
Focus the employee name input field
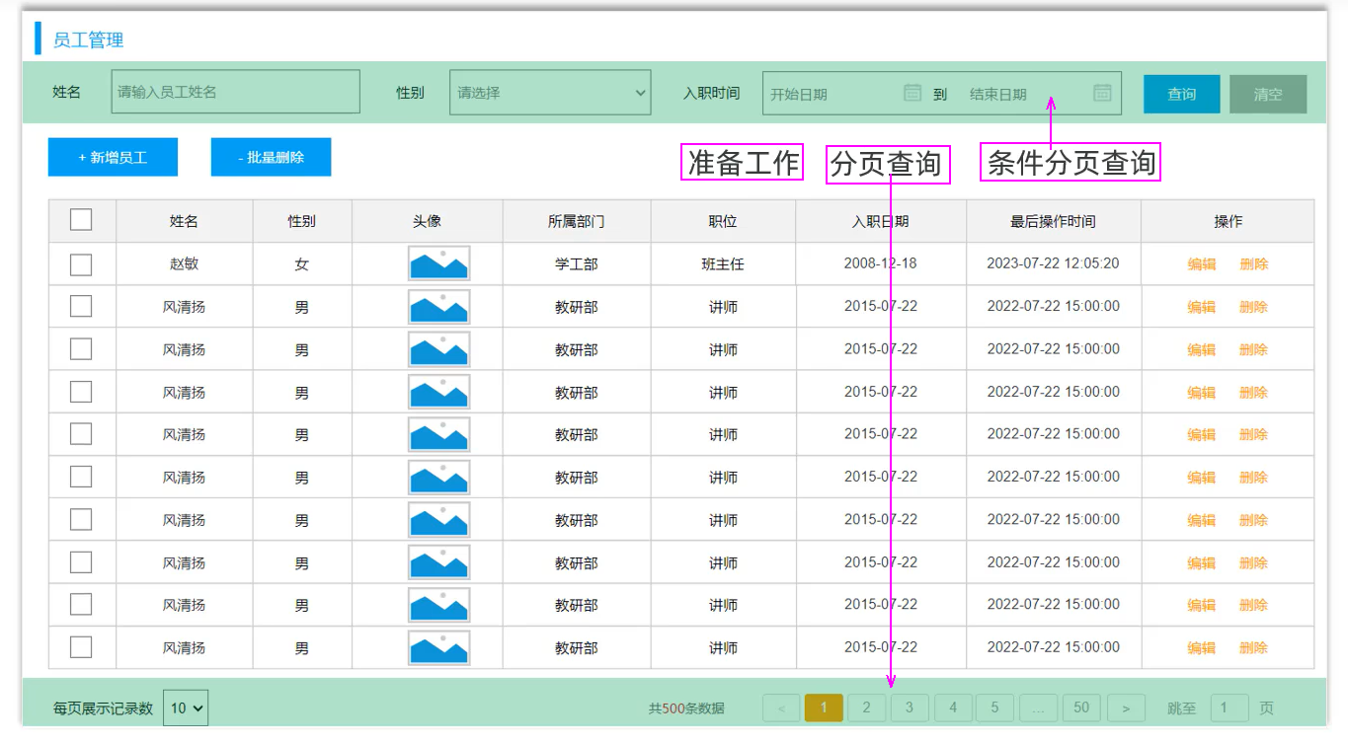tap(235, 92)
